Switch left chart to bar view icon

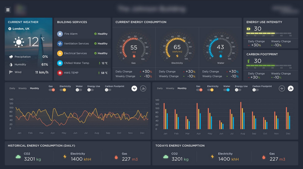click(143, 89)
